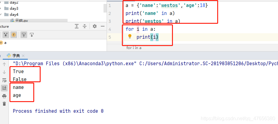Toggle the Show Fields orange f button
278x124 pixels.
[x=14, y=35]
